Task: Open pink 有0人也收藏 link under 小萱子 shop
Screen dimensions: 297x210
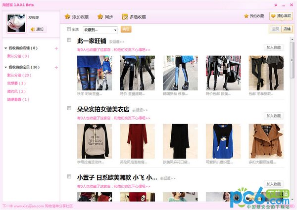Action: click(x=113, y=186)
